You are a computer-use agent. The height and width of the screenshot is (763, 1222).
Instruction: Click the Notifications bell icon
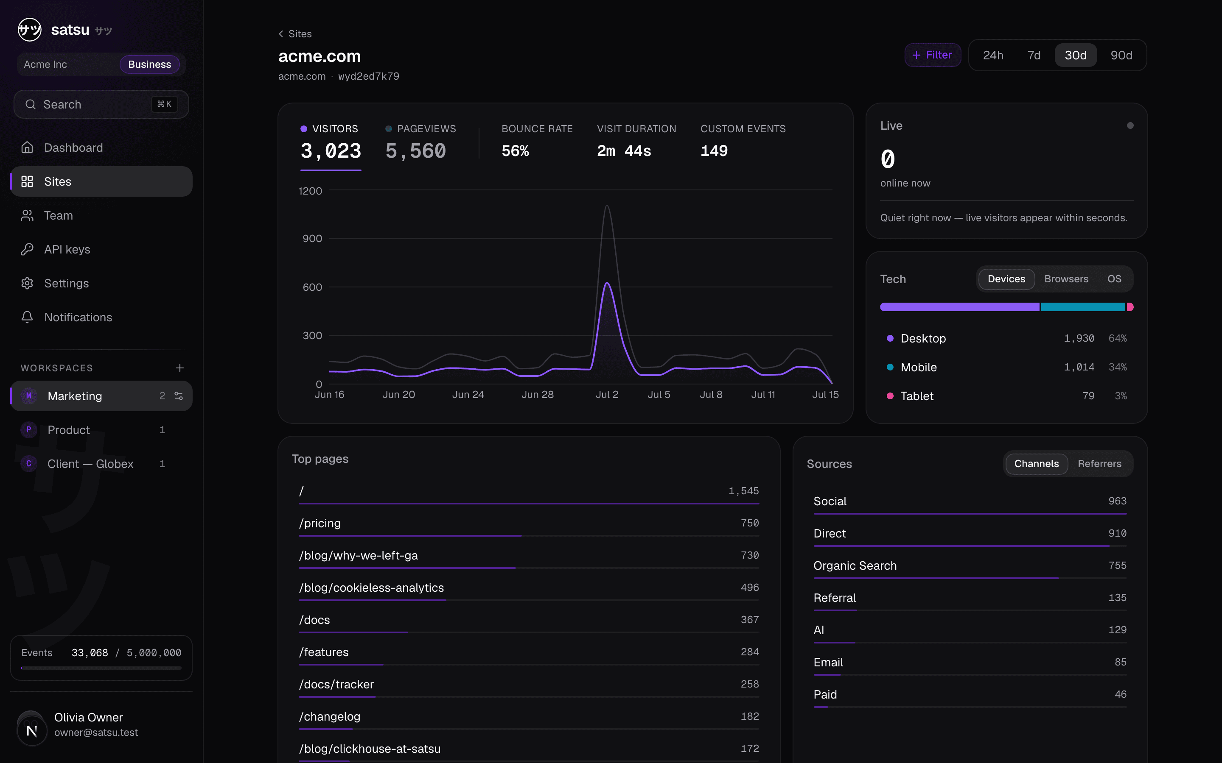click(x=27, y=317)
